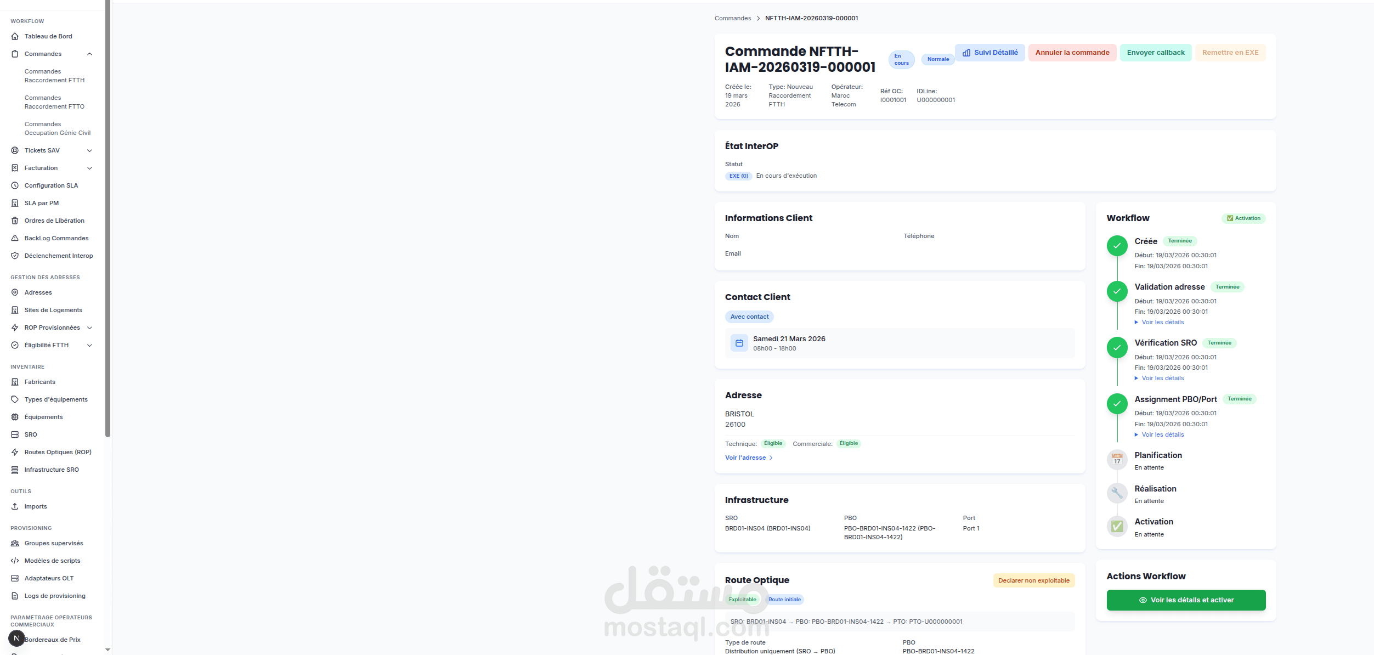The height and width of the screenshot is (655, 1374).
Task: Open Commandes Raccordement FTTH menu item
Action: [54, 76]
